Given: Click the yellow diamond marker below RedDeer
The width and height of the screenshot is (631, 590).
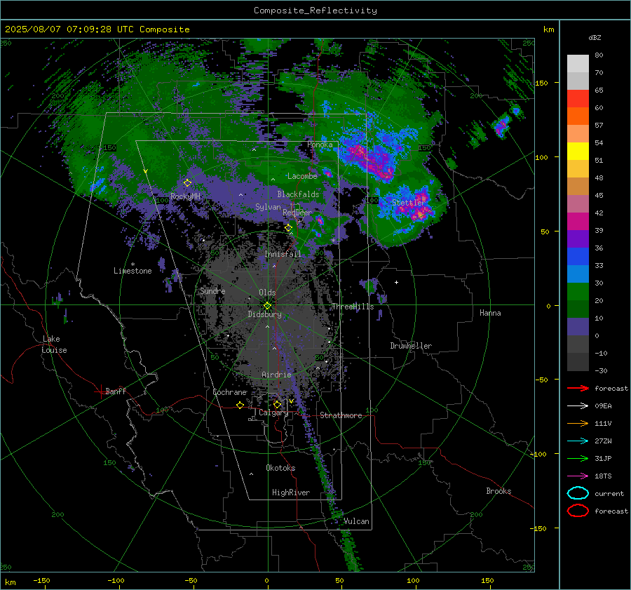Looking at the screenshot, I should (288, 228).
